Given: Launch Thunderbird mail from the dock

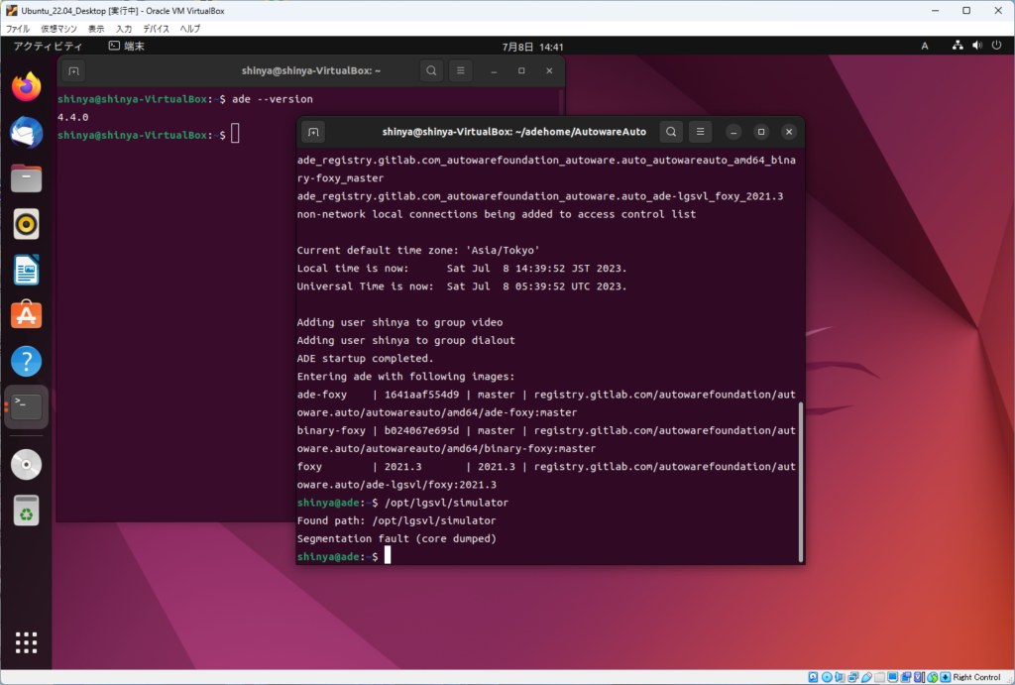Looking at the screenshot, I should point(26,133).
